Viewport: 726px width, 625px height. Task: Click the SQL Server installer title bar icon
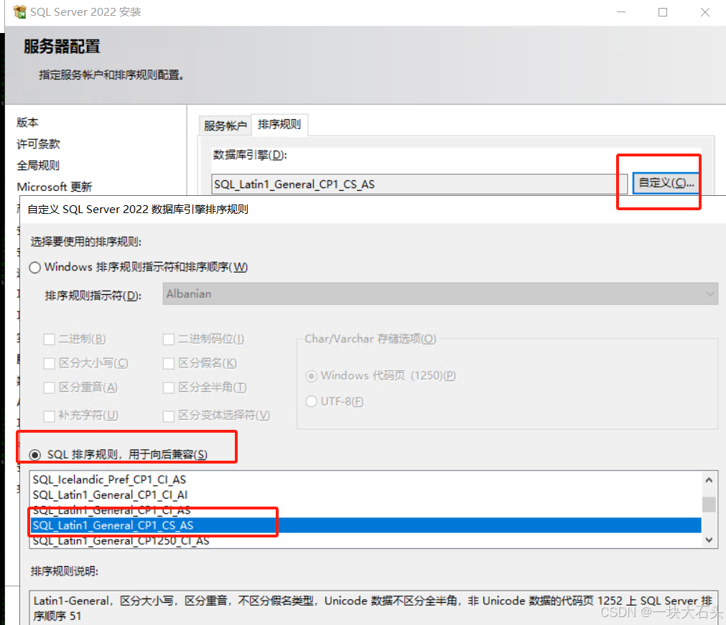click(x=20, y=11)
